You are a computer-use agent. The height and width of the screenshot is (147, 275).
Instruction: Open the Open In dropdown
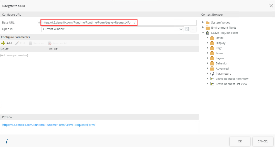(x=181, y=29)
